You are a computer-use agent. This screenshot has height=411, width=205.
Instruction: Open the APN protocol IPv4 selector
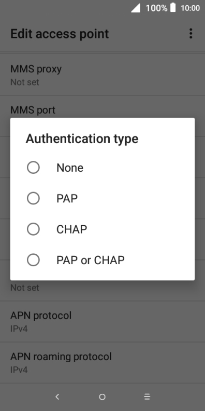pos(102,322)
